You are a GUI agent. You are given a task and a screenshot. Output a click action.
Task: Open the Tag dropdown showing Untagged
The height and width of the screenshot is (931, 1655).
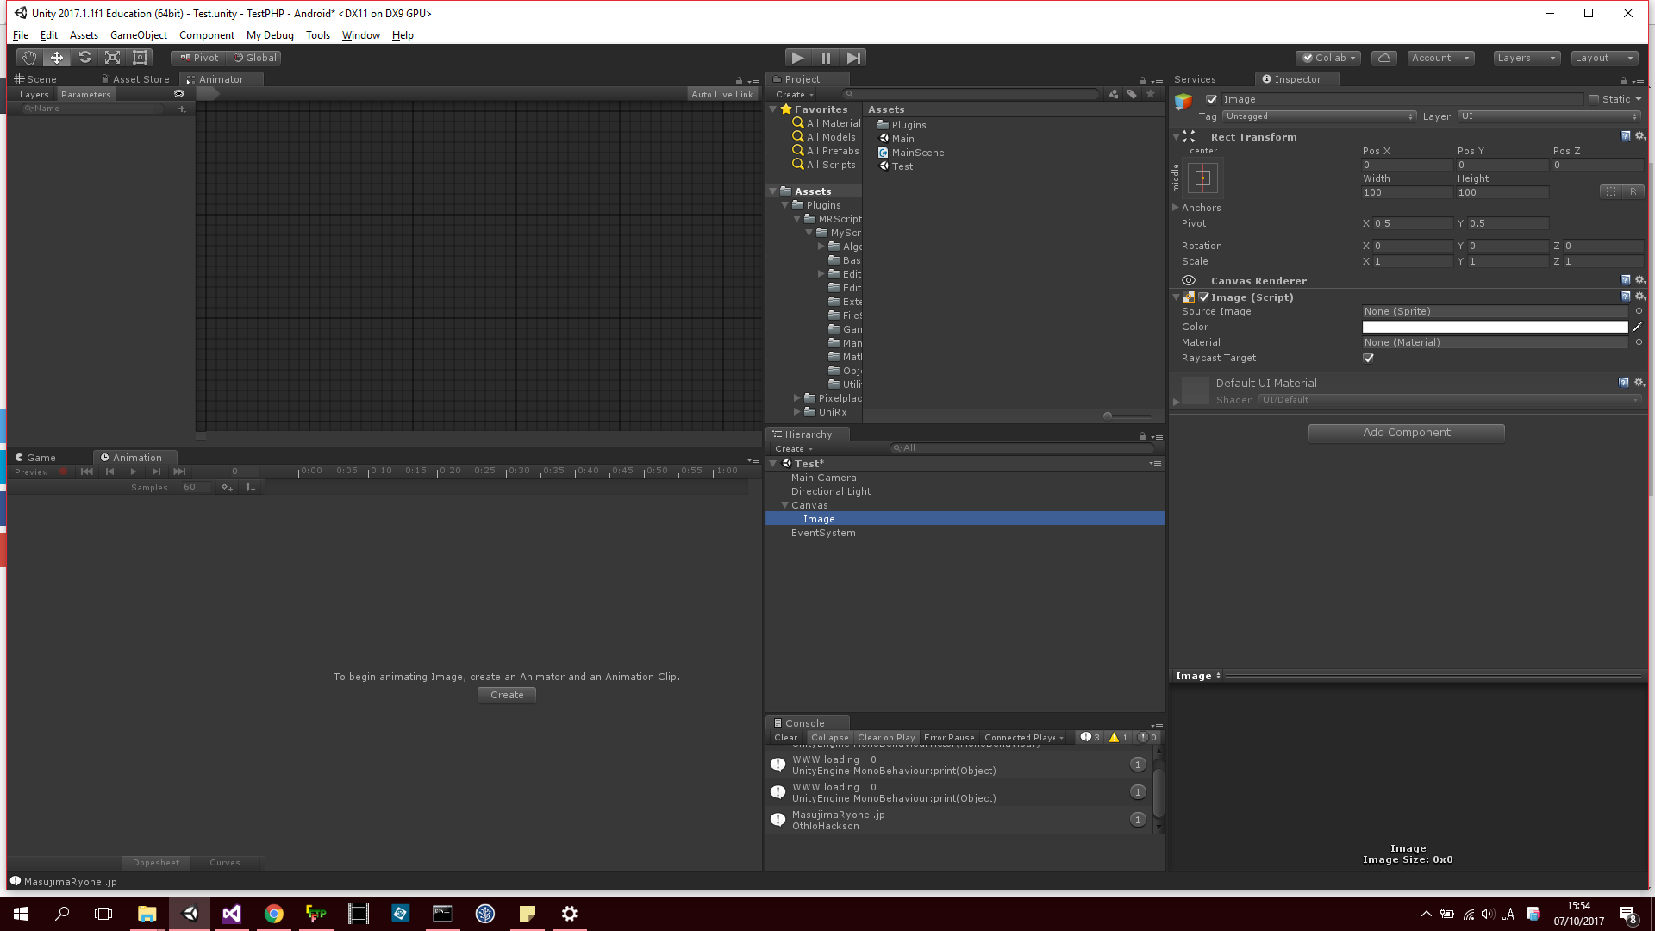(1319, 116)
